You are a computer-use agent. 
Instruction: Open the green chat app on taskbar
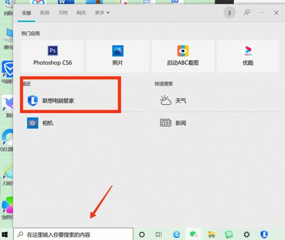[x=229, y=235]
